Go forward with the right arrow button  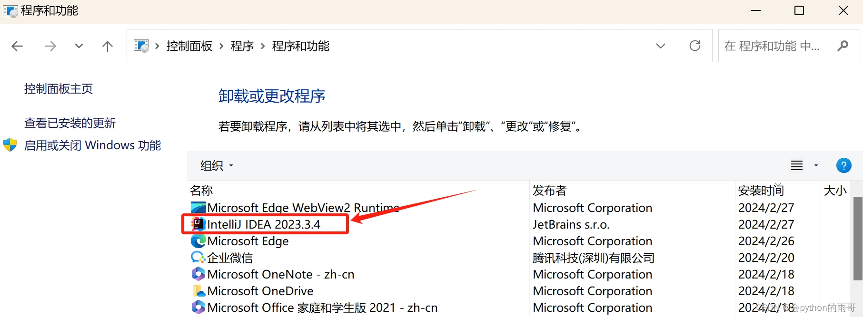tap(50, 46)
